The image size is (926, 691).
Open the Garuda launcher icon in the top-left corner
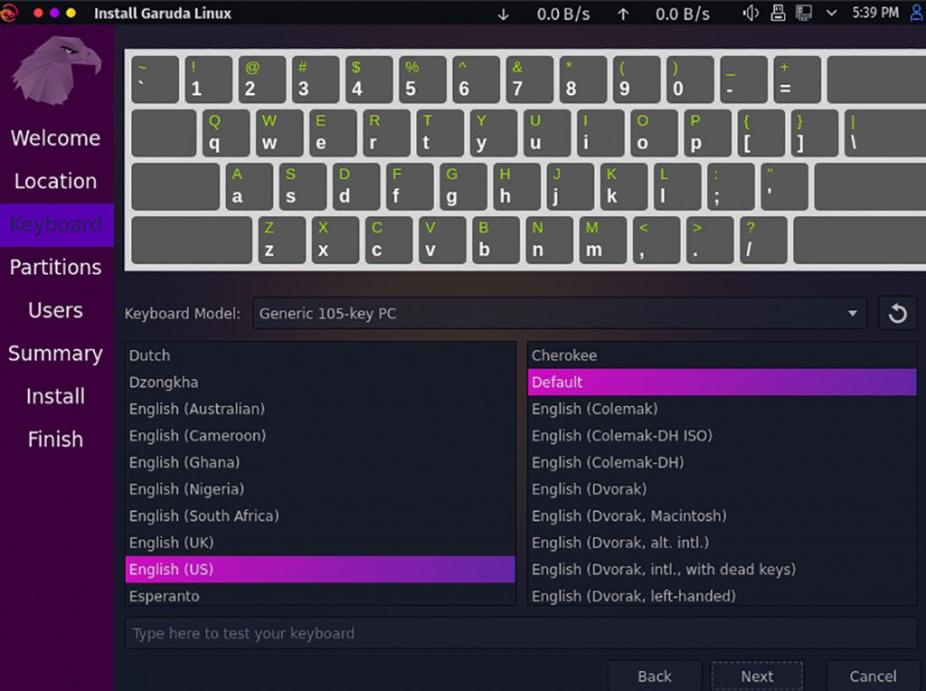tap(10, 13)
